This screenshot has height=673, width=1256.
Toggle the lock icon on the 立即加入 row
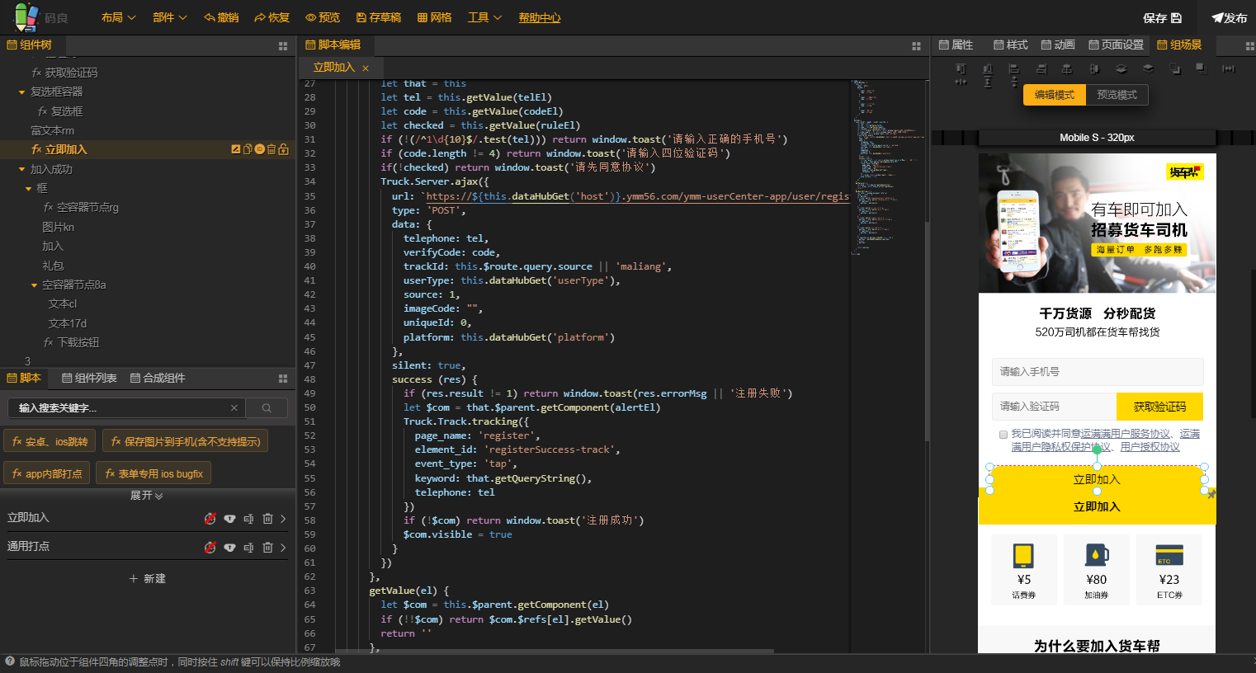coord(283,149)
